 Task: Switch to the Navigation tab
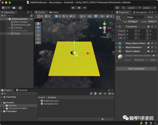pyautogui.click(x=140, y=12)
